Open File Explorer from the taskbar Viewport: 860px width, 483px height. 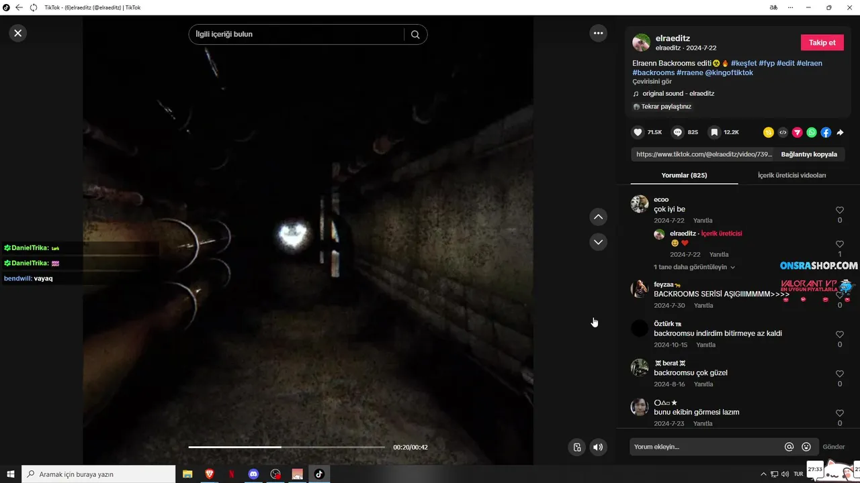point(187,474)
